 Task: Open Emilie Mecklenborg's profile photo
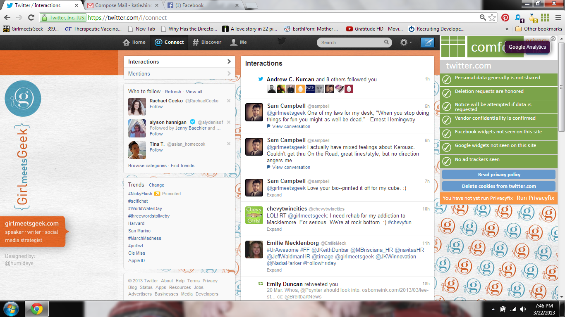(254, 249)
